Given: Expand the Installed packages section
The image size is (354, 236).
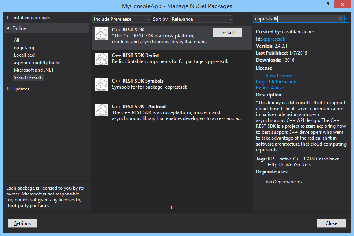Looking at the screenshot, I should (x=7, y=17).
